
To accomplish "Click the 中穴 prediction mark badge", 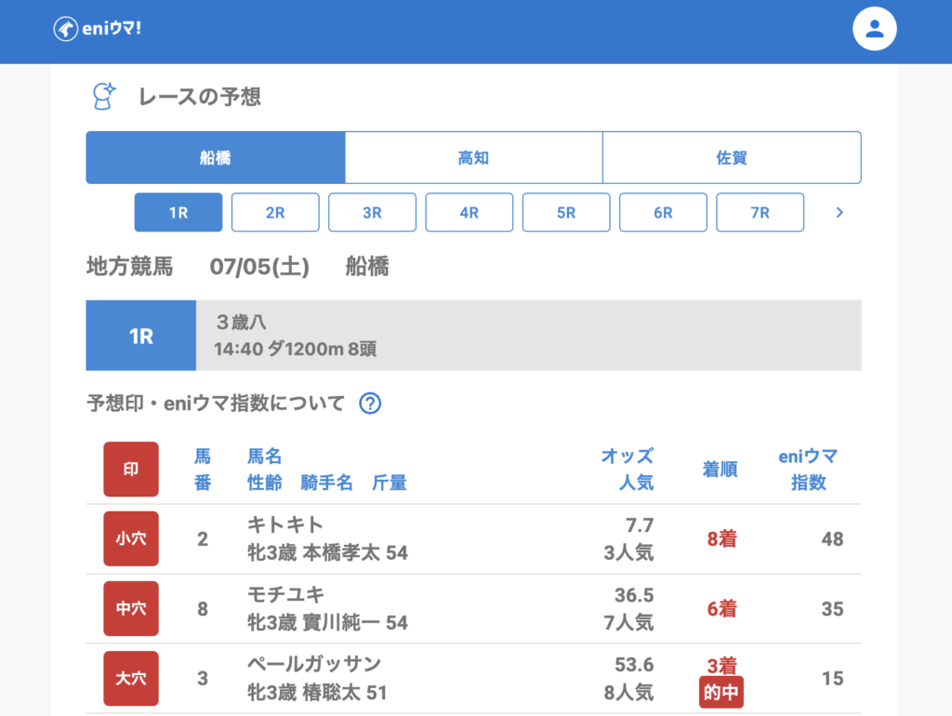I will (x=131, y=609).
